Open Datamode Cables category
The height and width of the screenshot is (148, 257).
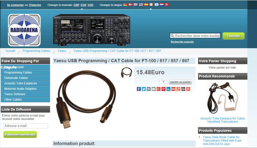pyautogui.click(x=25, y=78)
